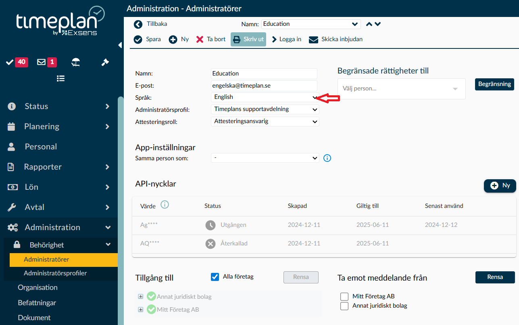The height and width of the screenshot is (325, 519).
Task: Click the E-post input field
Action: tap(264, 86)
